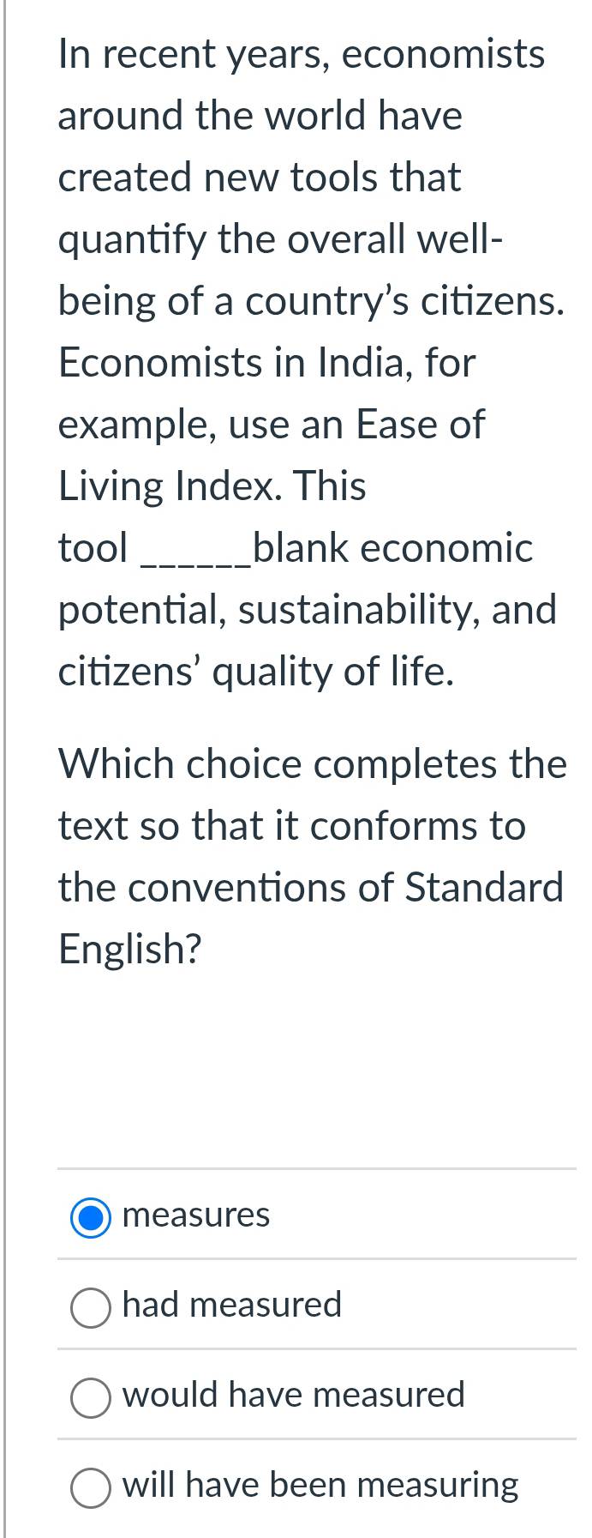Select the "measures" radio button
The image size is (592, 1538).
(90, 1217)
